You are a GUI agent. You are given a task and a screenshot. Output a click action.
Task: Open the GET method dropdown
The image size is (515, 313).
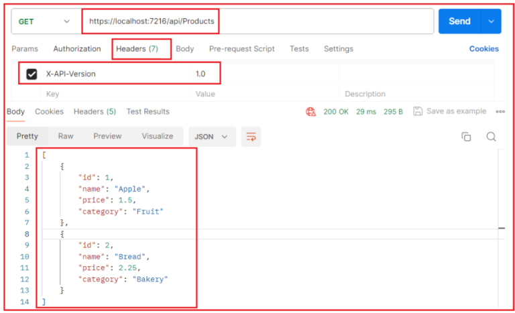[x=44, y=21]
